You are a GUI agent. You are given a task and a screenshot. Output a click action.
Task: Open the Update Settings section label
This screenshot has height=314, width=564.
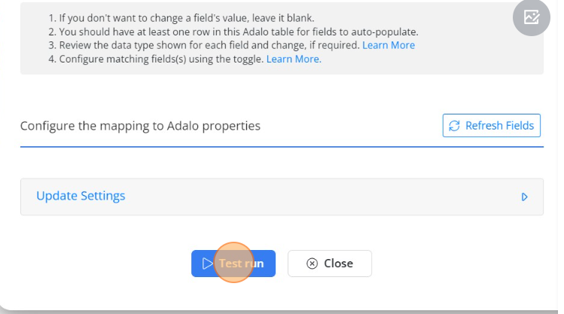[81, 196]
